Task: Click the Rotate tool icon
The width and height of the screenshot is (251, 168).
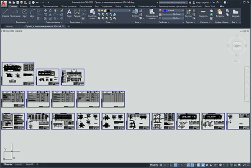Action: 50,10
